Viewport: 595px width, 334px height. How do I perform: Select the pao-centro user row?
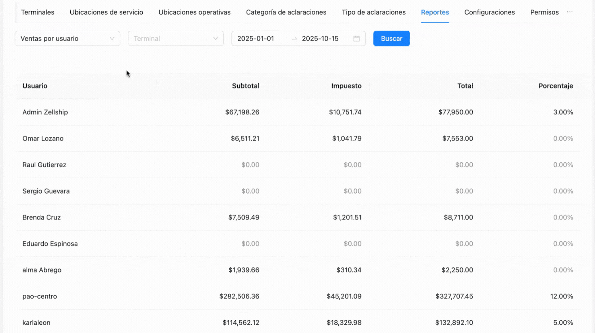[40, 296]
